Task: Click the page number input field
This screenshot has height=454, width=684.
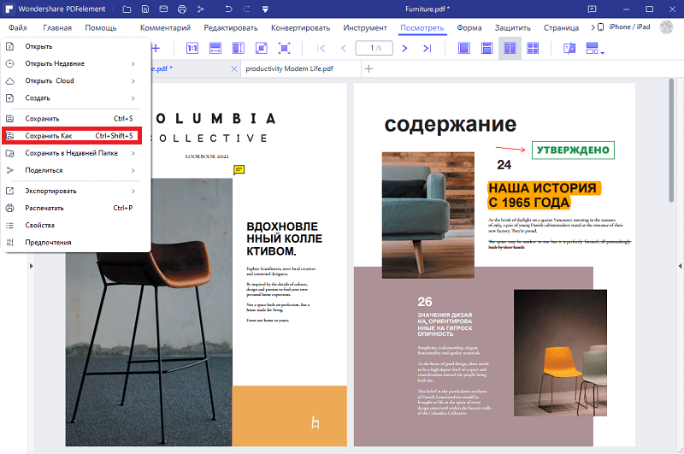Action: coord(374,48)
